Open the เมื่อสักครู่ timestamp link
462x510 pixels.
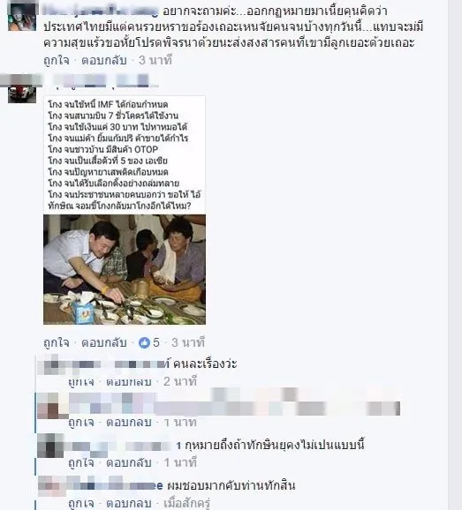187,503
